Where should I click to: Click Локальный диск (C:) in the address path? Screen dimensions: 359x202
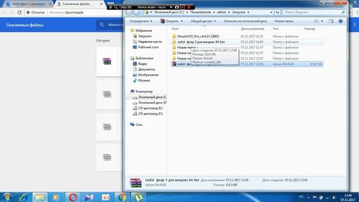pos(169,12)
